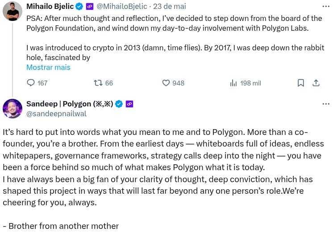Screen dimensions: 333x232
Task: Bookmark Mihailo Bjelic's post
Action: (x=301, y=83)
